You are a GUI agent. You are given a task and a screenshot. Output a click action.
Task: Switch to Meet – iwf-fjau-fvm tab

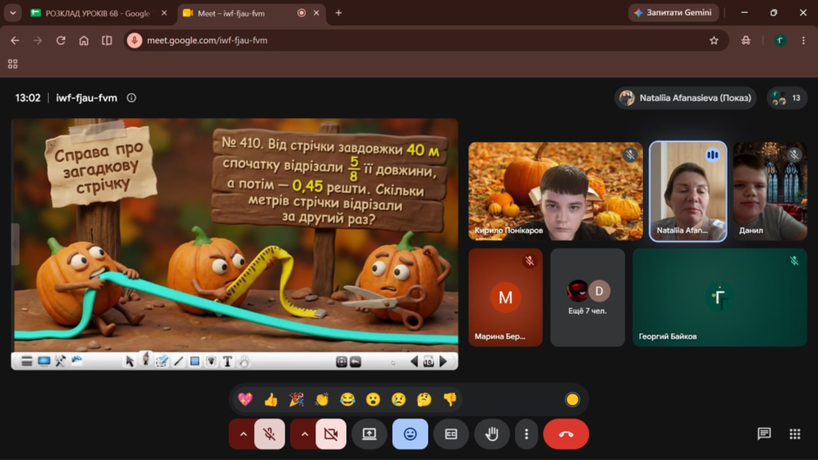251,13
